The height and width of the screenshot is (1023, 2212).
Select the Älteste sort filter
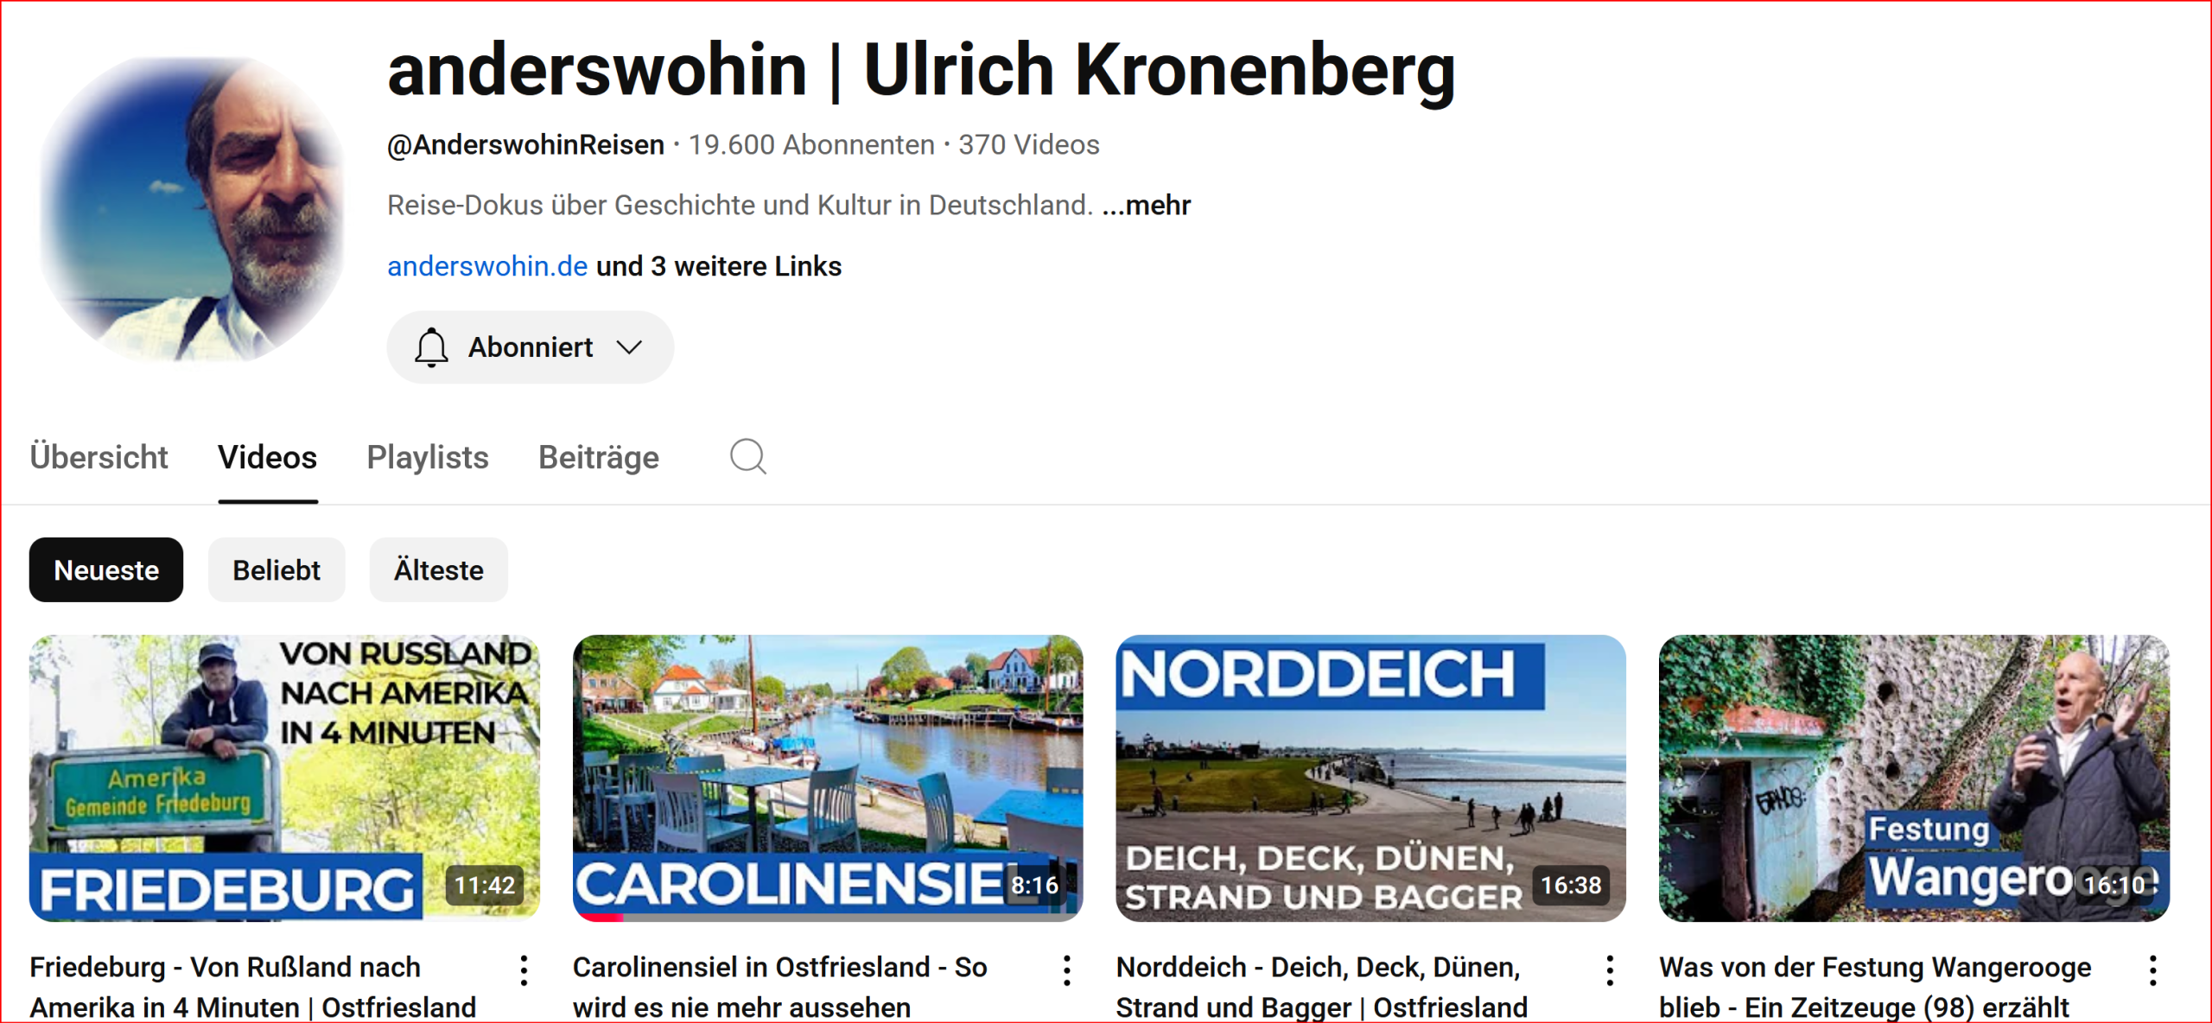coord(439,570)
